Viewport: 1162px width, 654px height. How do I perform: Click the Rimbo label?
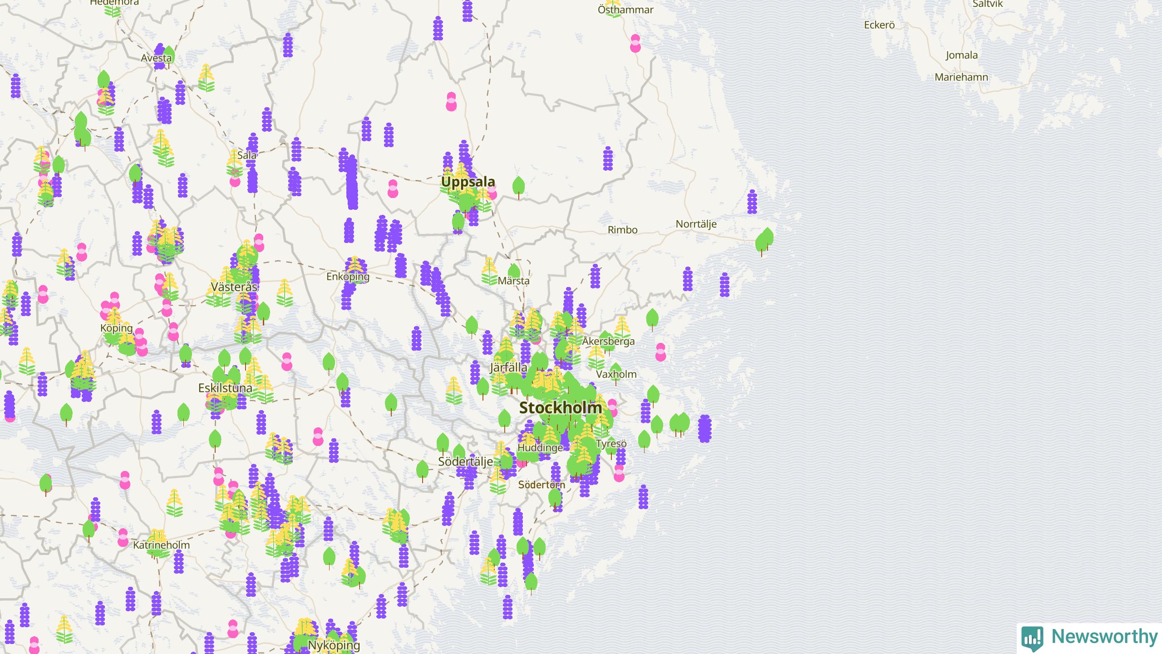pyautogui.click(x=623, y=230)
